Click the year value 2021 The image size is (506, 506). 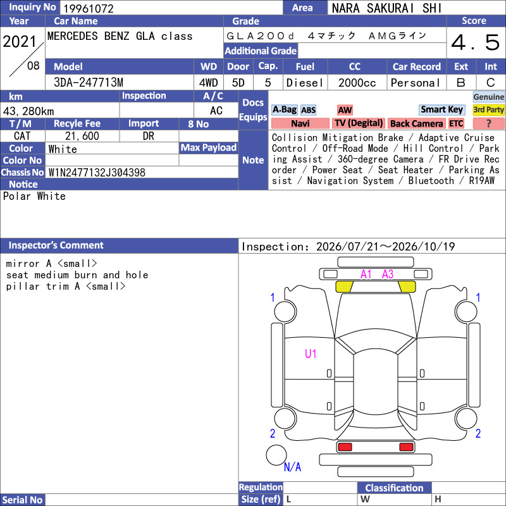pos(20,41)
